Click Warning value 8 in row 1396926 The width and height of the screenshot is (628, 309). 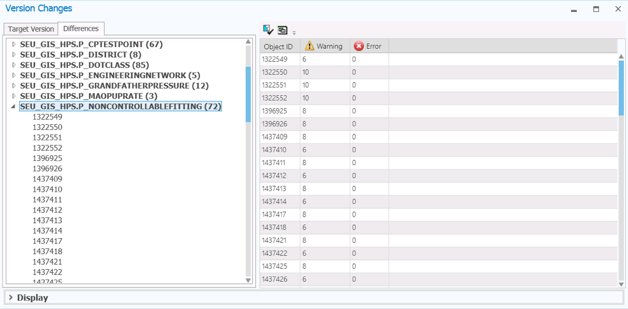(325, 124)
